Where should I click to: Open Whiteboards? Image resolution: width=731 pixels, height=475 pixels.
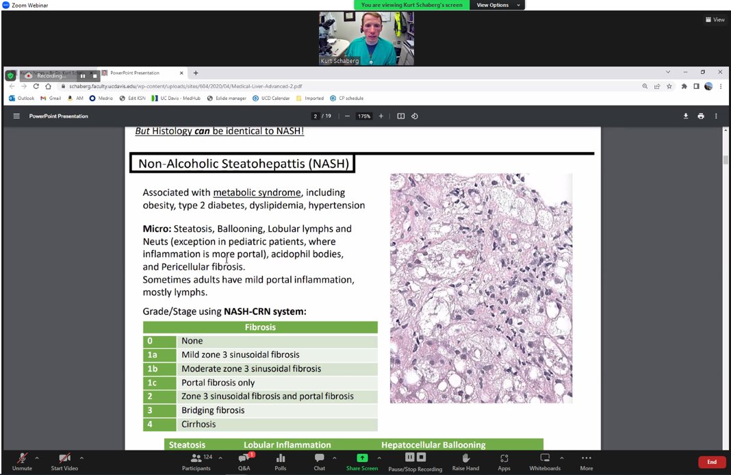tap(545, 462)
